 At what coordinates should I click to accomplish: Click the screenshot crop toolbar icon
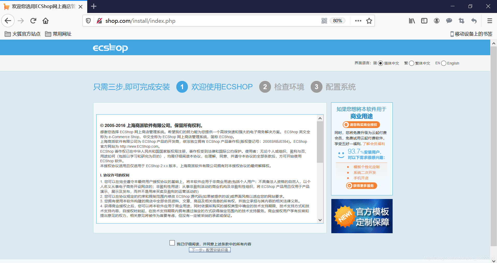pos(462,21)
